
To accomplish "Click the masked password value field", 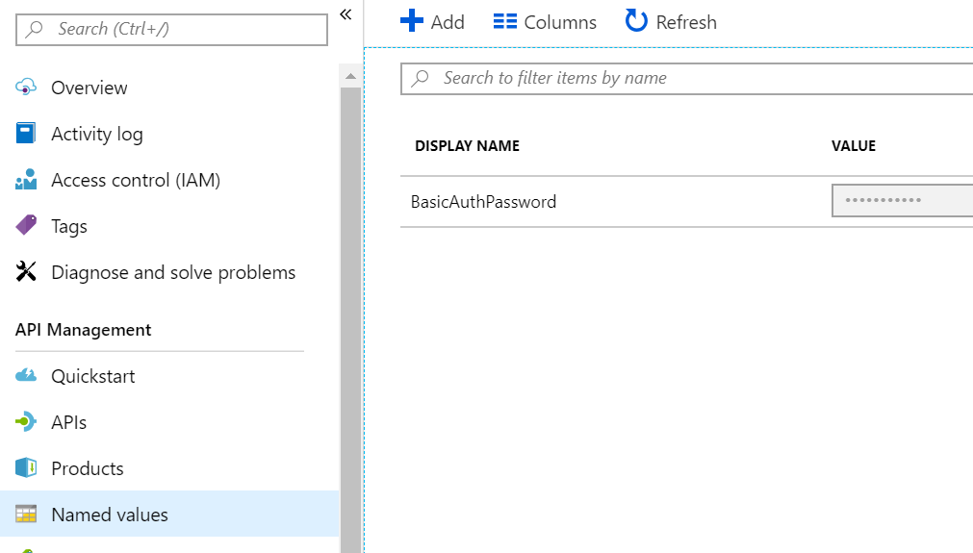I will click(x=901, y=201).
